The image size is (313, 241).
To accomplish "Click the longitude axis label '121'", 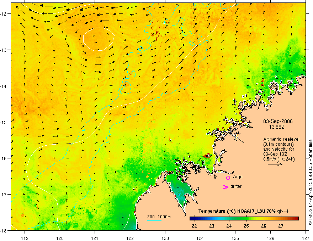I will point(95,238).
